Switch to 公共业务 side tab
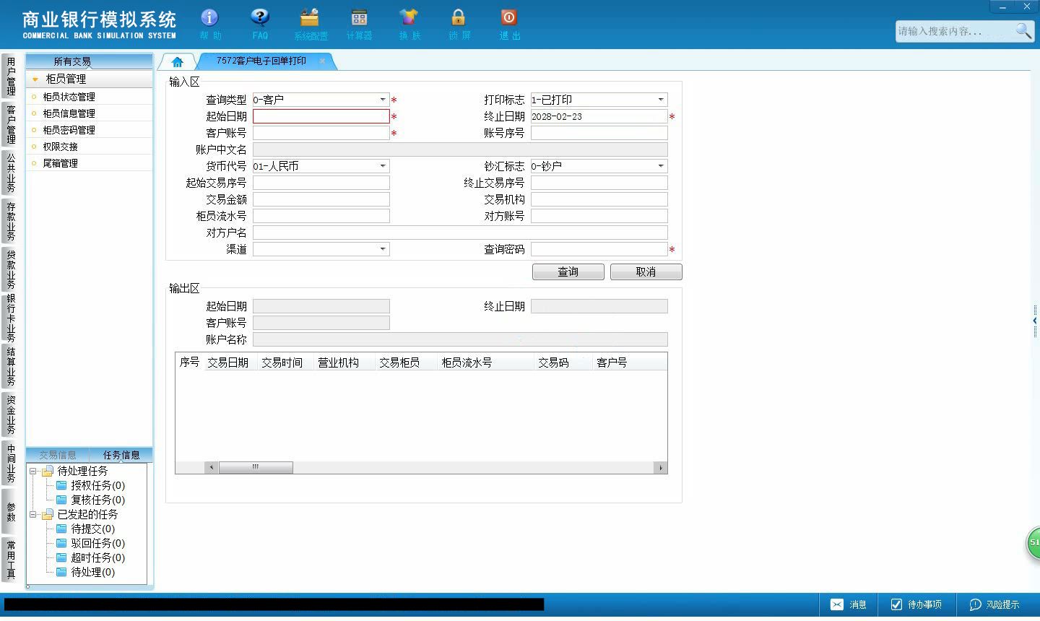The height and width of the screenshot is (621, 1040). 11,173
